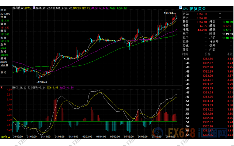Click the MACD(26,12,9) indicator label
234x146 pixels.
click(21, 88)
